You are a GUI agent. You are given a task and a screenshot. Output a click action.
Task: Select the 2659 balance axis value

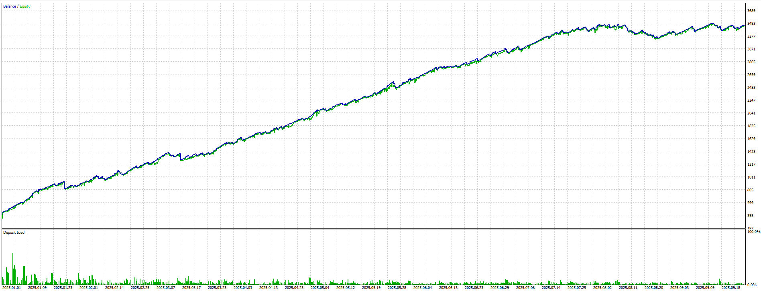[x=751, y=75]
